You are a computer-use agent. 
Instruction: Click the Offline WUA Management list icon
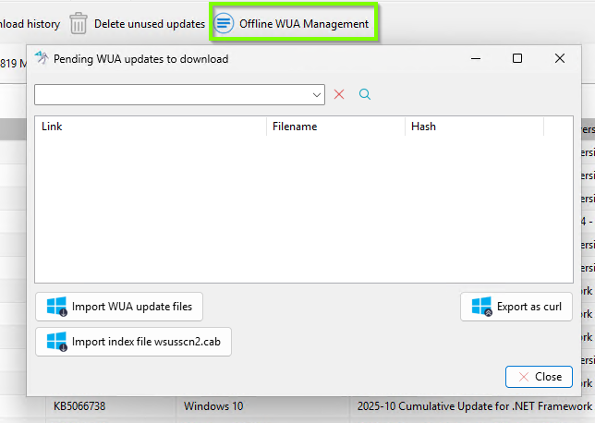pos(224,23)
